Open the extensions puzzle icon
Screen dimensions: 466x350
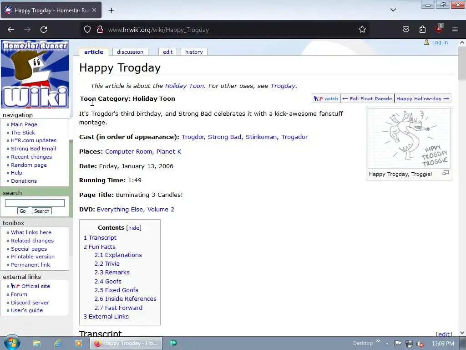coord(422,30)
